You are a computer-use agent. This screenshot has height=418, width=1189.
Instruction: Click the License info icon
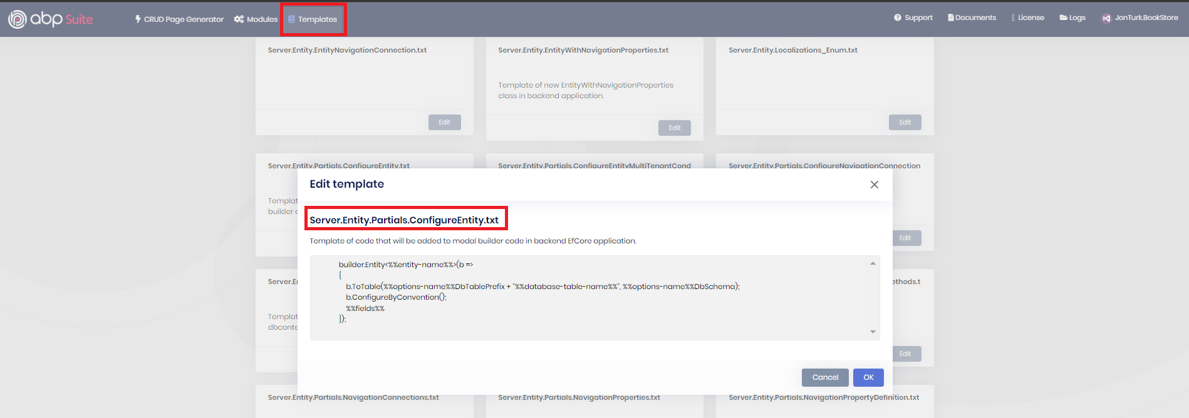1012,18
